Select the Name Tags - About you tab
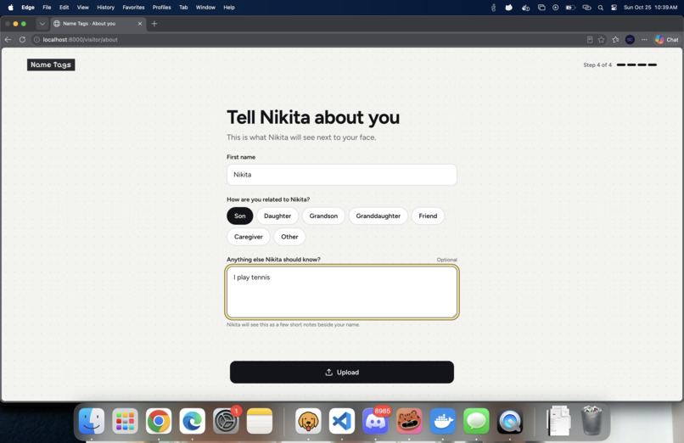Screen dimensions: 684x443 98,24
